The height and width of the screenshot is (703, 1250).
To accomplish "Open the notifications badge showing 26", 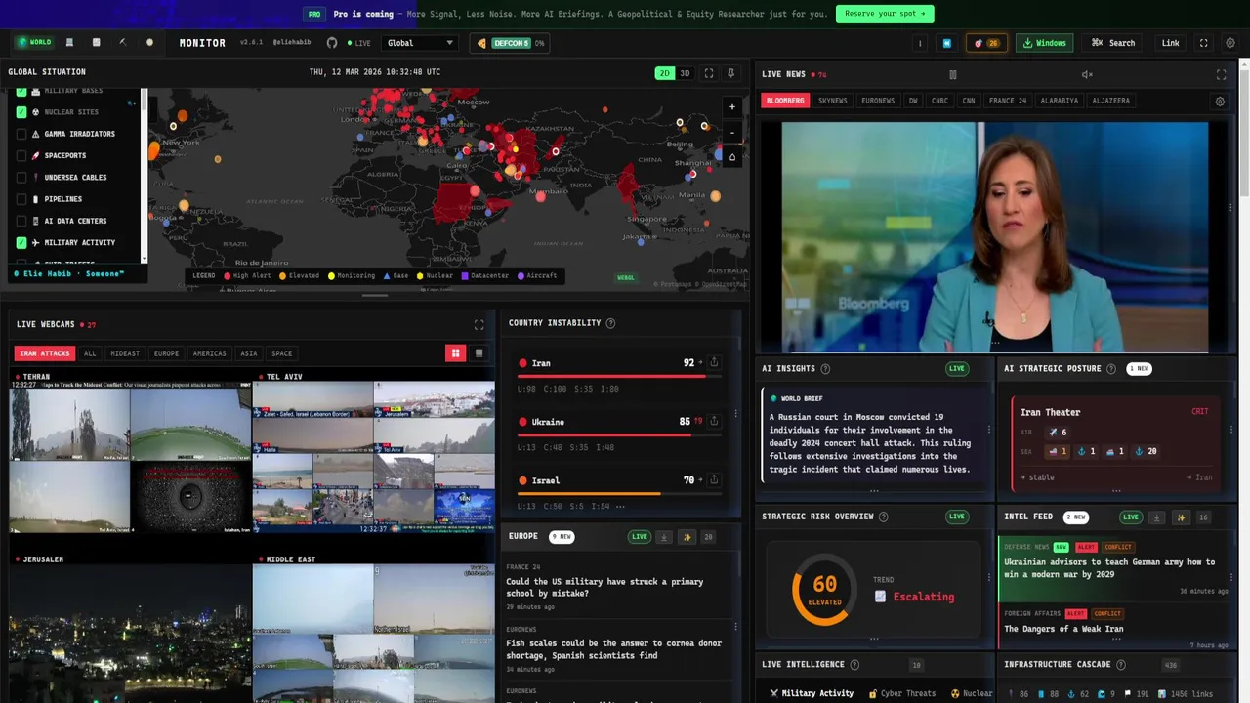I will click(986, 43).
